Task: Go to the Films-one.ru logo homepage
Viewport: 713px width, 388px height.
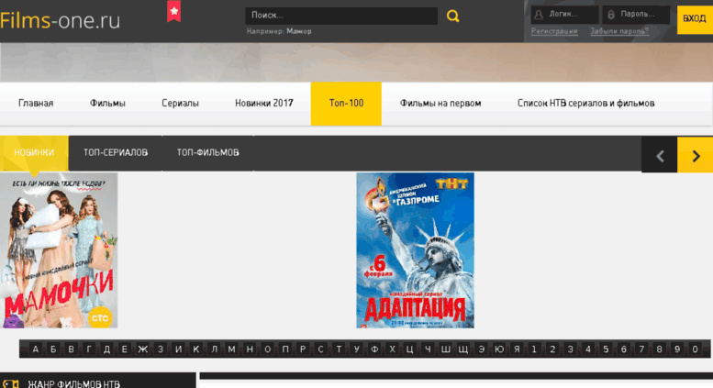Action: pos(60,20)
